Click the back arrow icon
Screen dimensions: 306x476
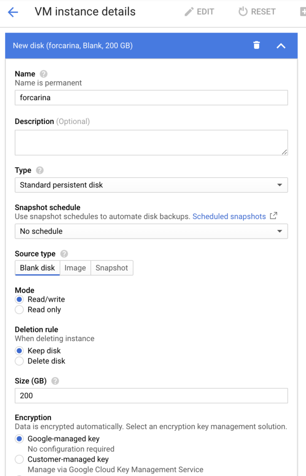coord(13,12)
